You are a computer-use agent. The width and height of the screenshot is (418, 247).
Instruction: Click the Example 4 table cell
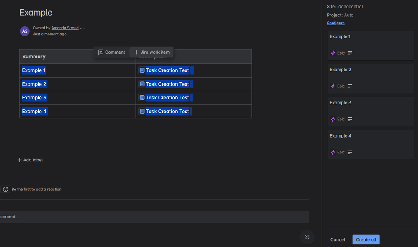pos(77,112)
